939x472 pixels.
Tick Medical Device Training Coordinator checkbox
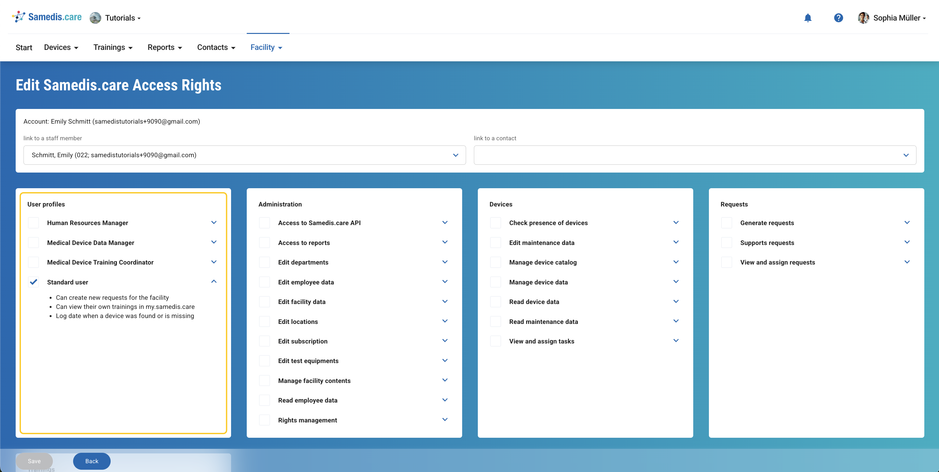[x=34, y=262]
